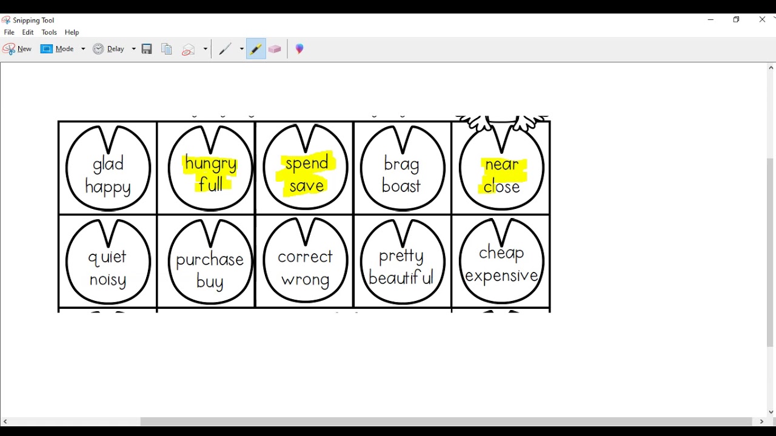
Task: Restore down the Snipping Tool window
Action: point(736,19)
